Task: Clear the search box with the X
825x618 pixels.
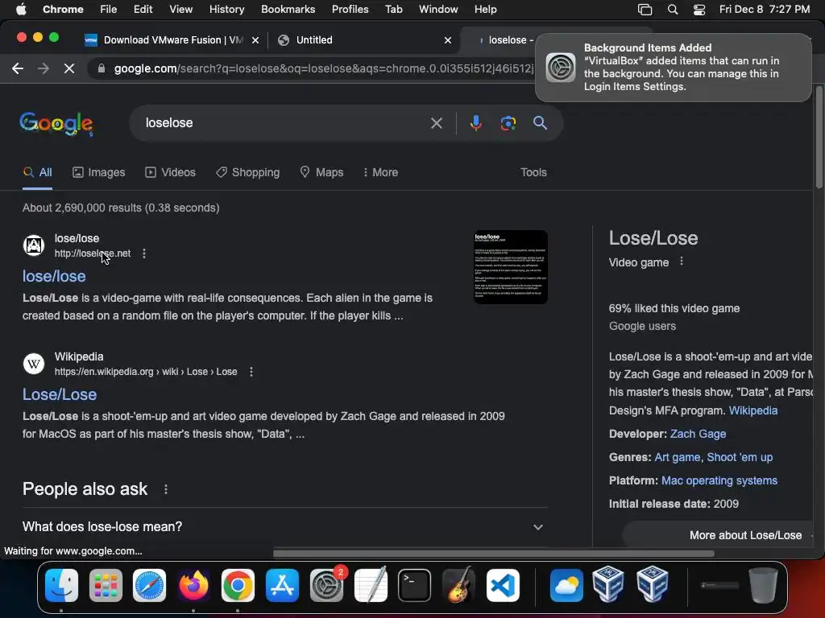Action: [436, 123]
